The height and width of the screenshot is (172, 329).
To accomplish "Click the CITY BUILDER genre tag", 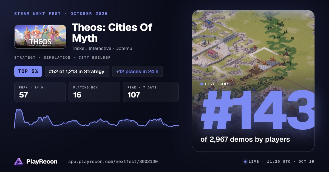I will tap(95, 58).
